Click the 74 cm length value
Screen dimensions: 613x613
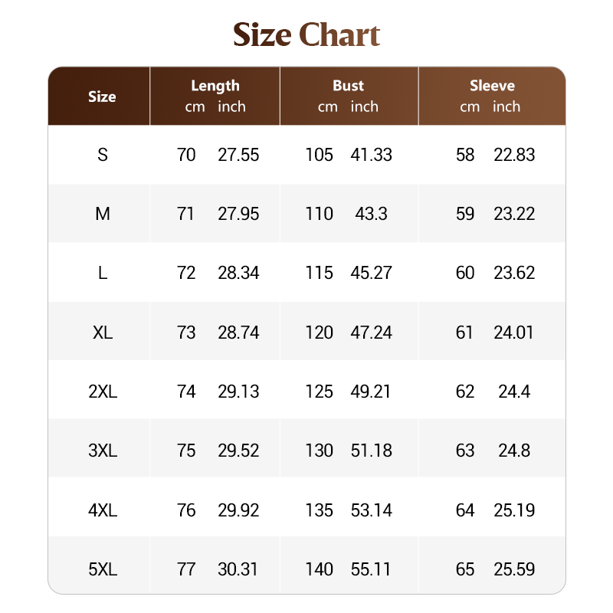pos(186,392)
